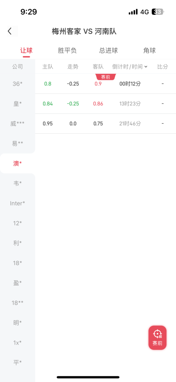Select the 让球 tab
Screen dimensions: 176x382
(26, 51)
